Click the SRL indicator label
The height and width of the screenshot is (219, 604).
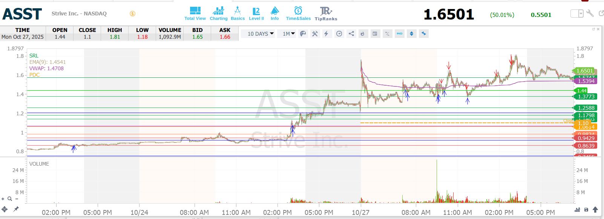(34, 56)
